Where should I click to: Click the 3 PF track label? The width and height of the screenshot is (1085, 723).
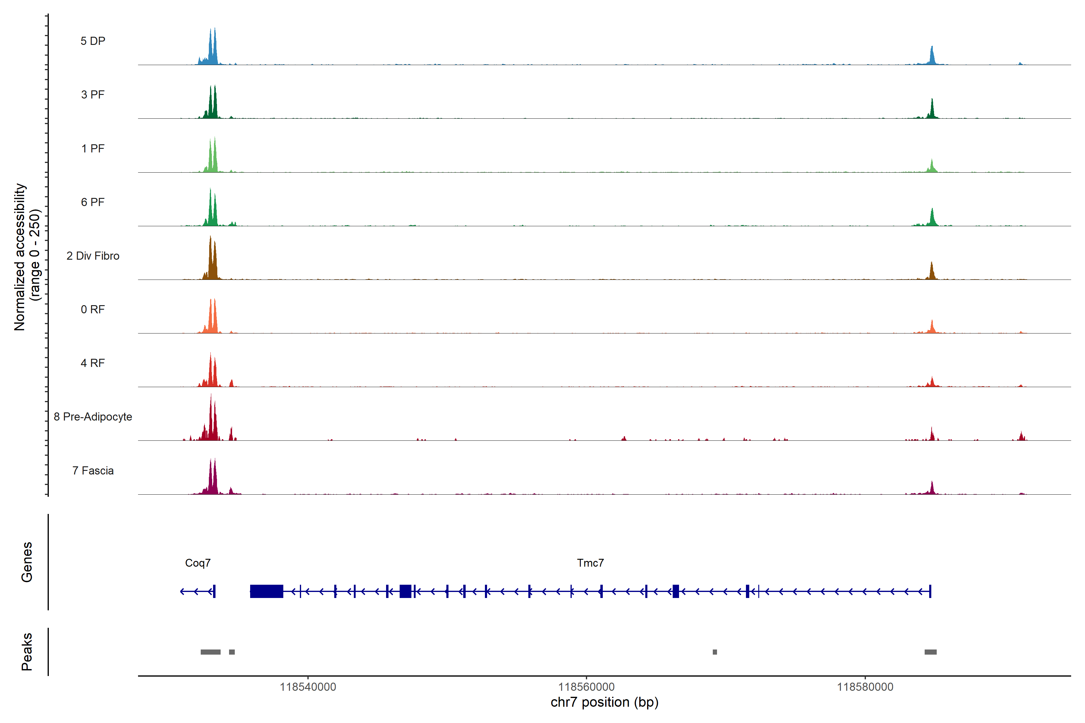click(x=93, y=95)
